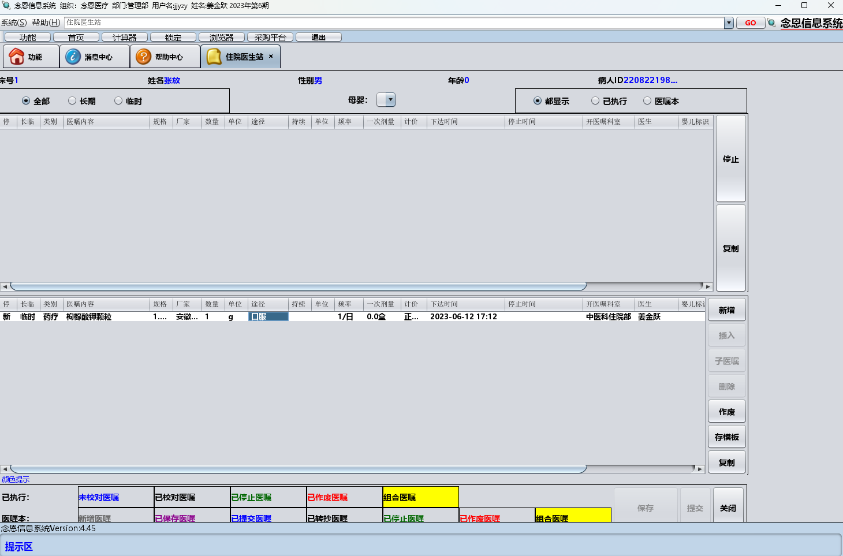This screenshot has width=843, height=556.
Task: Select the 长期 radio button
Action: tap(72, 101)
